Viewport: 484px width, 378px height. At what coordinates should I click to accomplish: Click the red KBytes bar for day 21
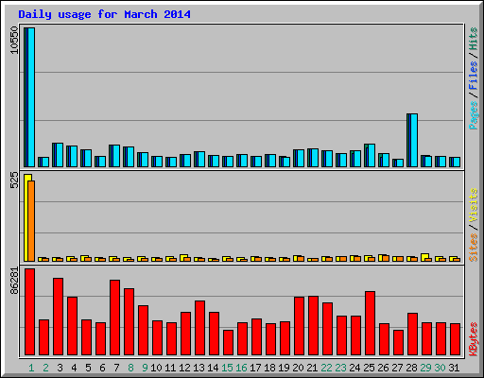click(313, 325)
